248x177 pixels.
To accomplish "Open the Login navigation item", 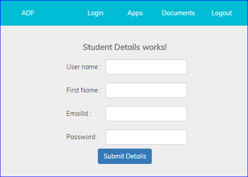I will [96, 13].
